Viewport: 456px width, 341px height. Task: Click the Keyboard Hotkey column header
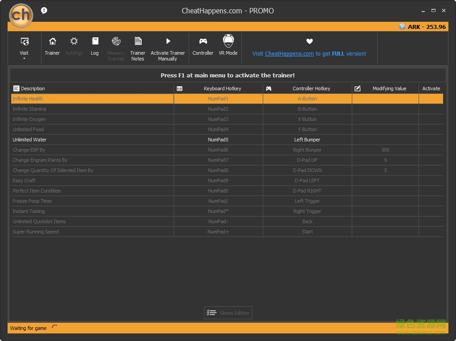(222, 88)
